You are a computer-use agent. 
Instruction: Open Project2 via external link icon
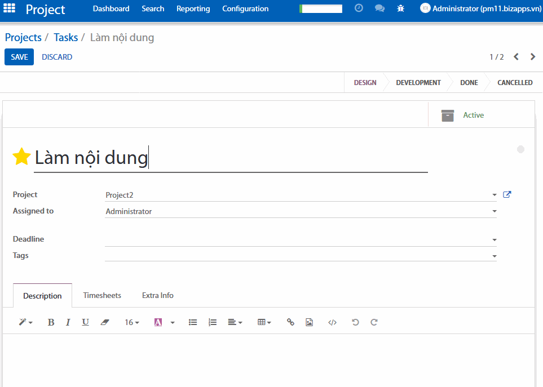507,195
